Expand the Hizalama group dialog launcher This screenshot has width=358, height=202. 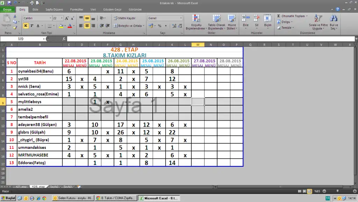coord(144,33)
